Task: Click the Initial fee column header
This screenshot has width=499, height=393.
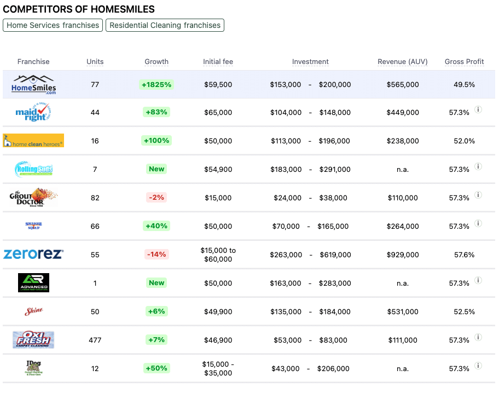Action: 218,61
